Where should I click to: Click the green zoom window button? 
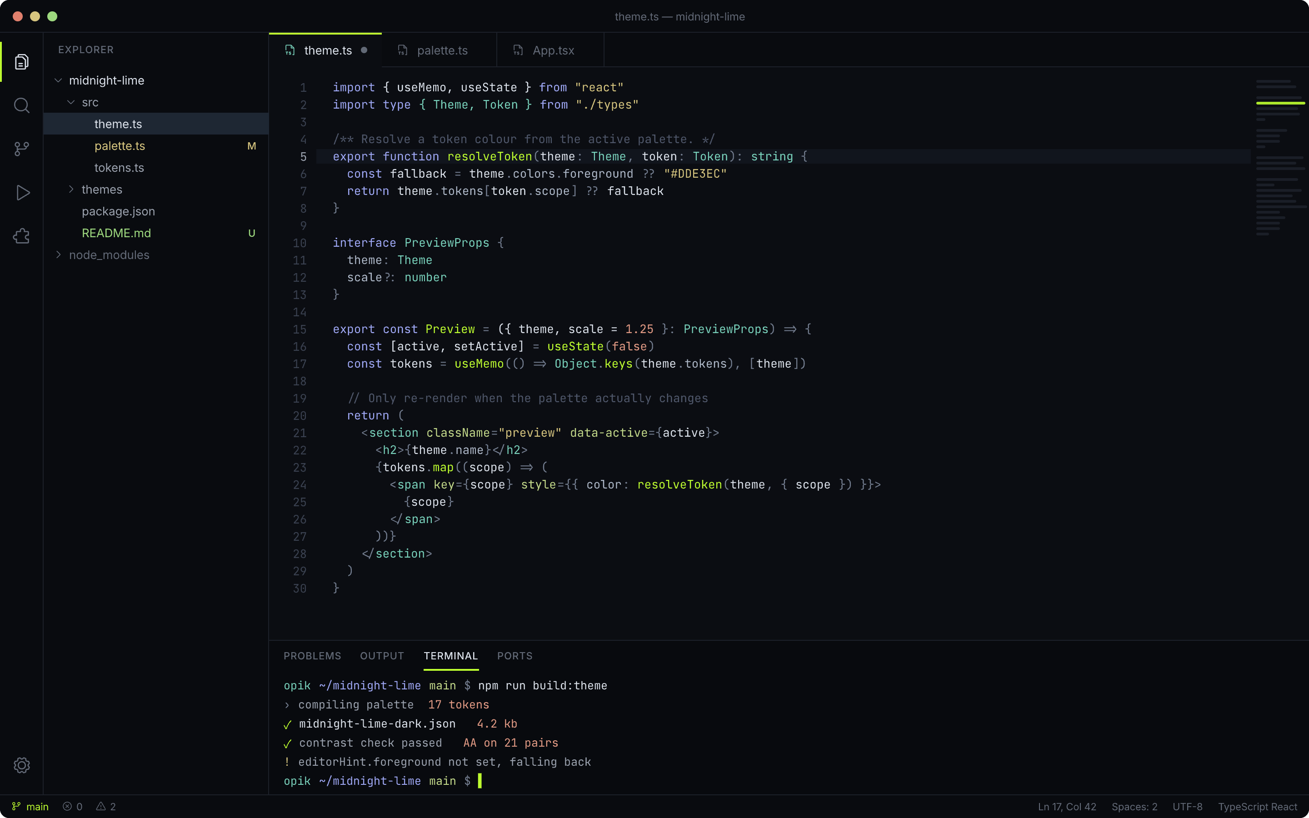[52, 16]
